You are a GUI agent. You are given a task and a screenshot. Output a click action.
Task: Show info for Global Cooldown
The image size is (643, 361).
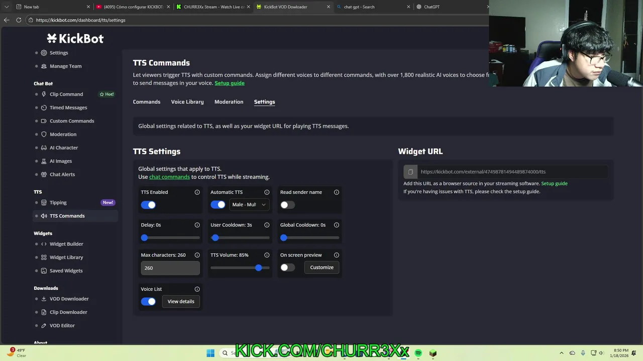pyautogui.click(x=337, y=225)
